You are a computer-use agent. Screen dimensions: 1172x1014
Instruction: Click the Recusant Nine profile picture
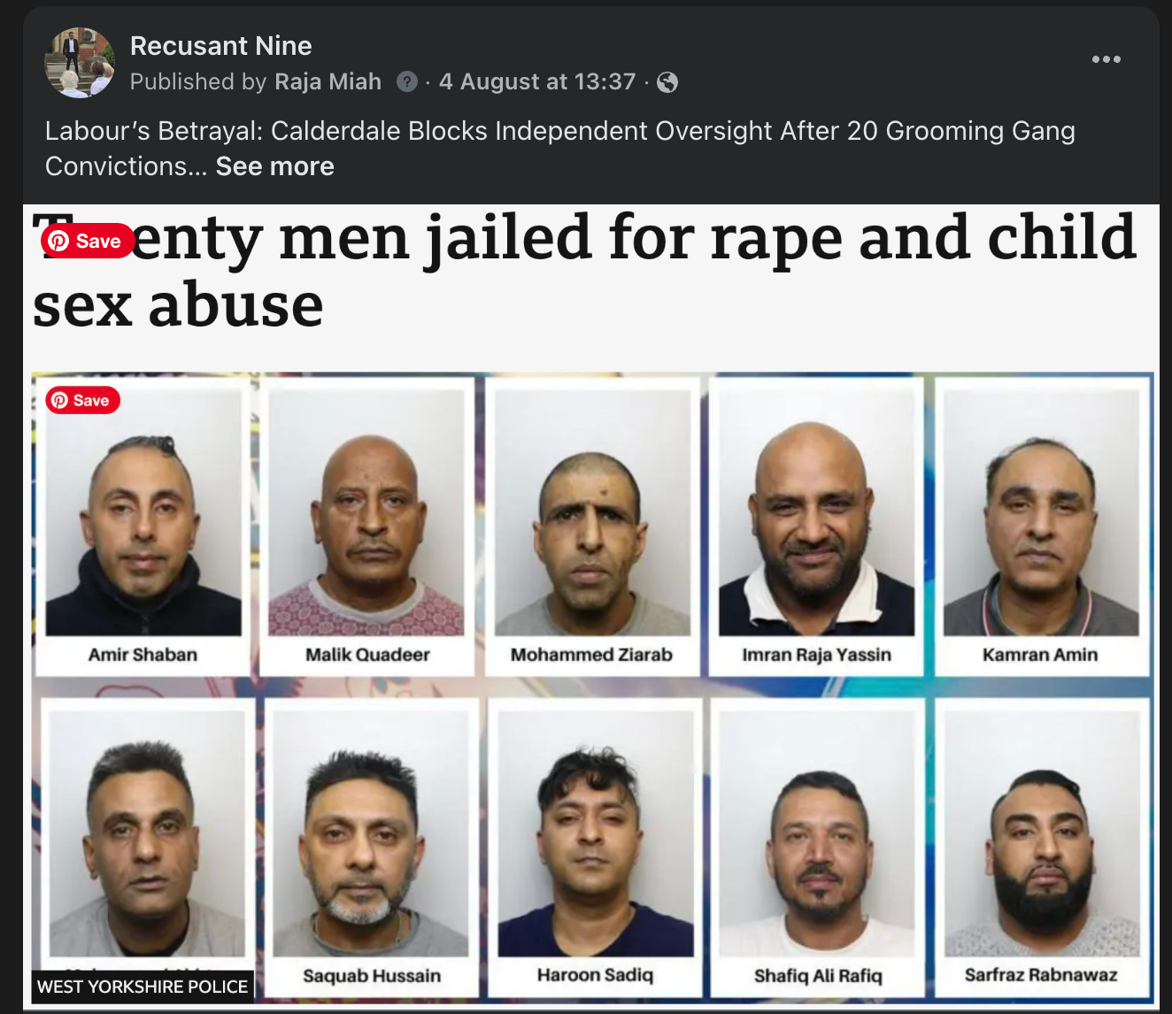click(x=80, y=62)
